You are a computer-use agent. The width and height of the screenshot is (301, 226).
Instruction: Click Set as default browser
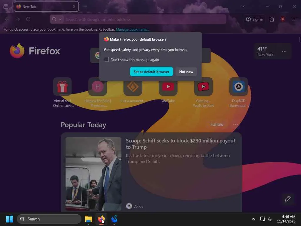[151, 72]
